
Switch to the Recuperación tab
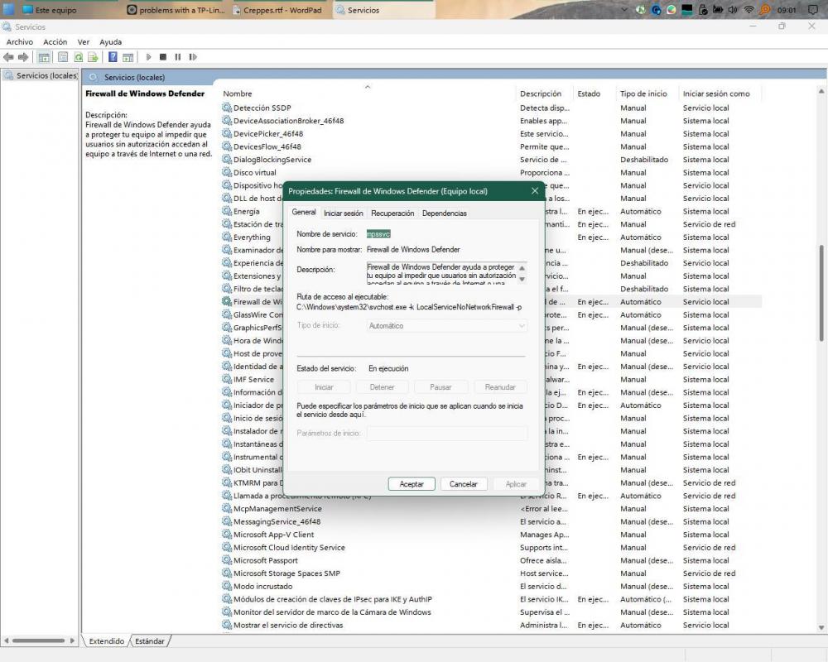point(392,213)
